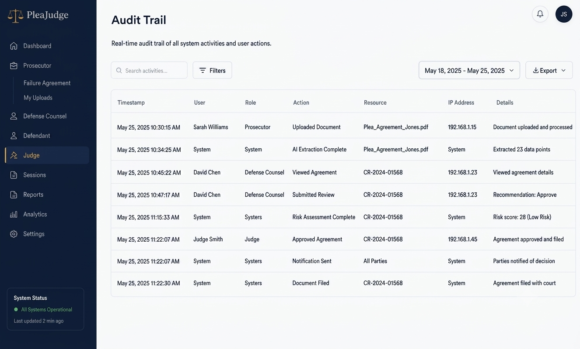Click the "AI Extraction Complete" action cell
This screenshot has width=580, height=349.
319,149
